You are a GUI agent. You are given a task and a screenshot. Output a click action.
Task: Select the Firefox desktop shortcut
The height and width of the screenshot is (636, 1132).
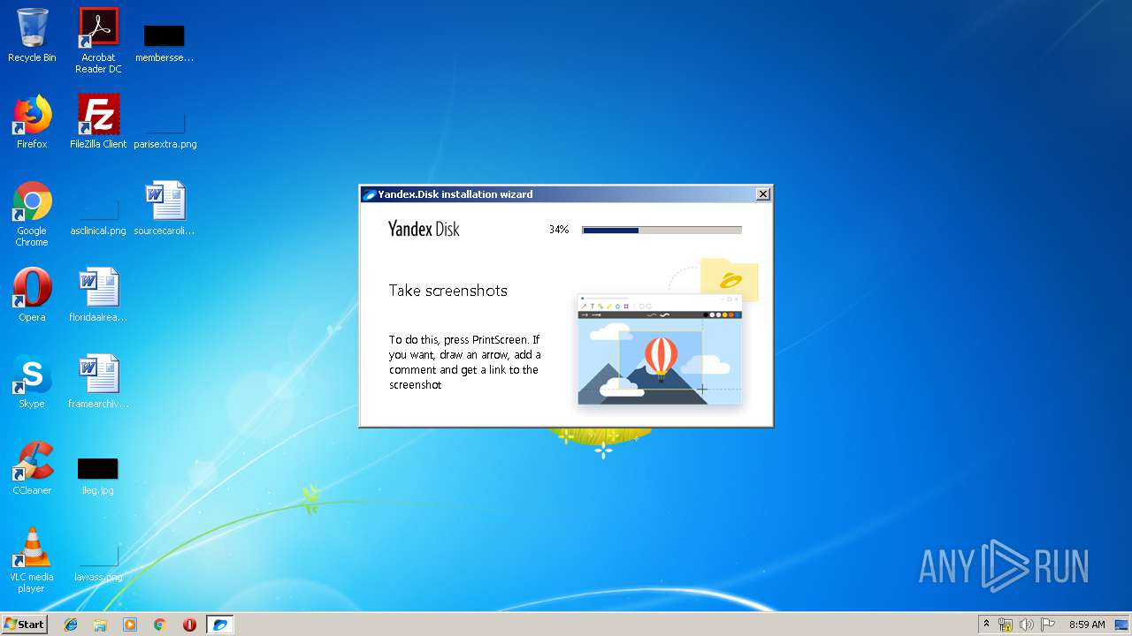(32, 122)
